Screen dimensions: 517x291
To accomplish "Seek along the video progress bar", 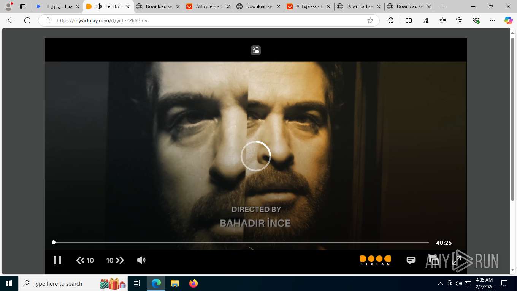I will coord(241,242).
